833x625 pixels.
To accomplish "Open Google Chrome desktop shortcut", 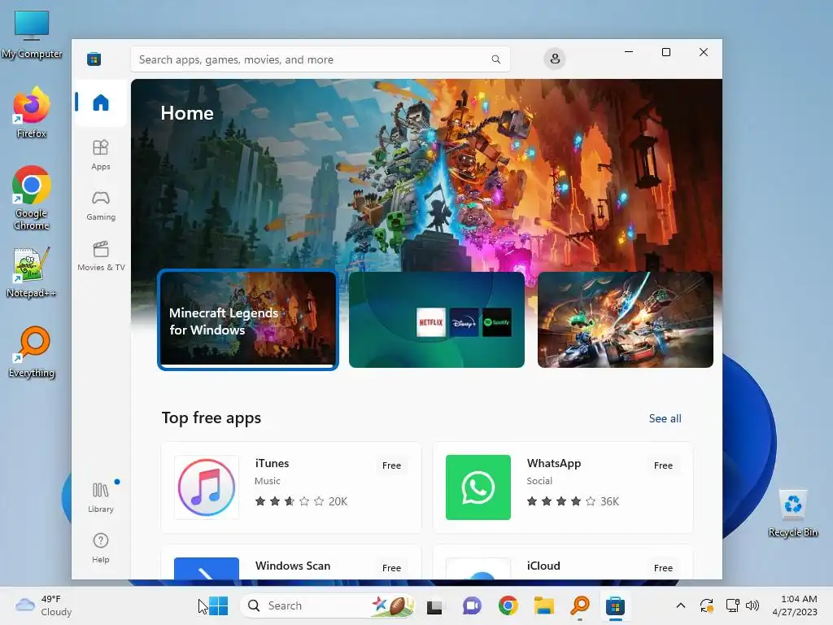I will [32, 198].
